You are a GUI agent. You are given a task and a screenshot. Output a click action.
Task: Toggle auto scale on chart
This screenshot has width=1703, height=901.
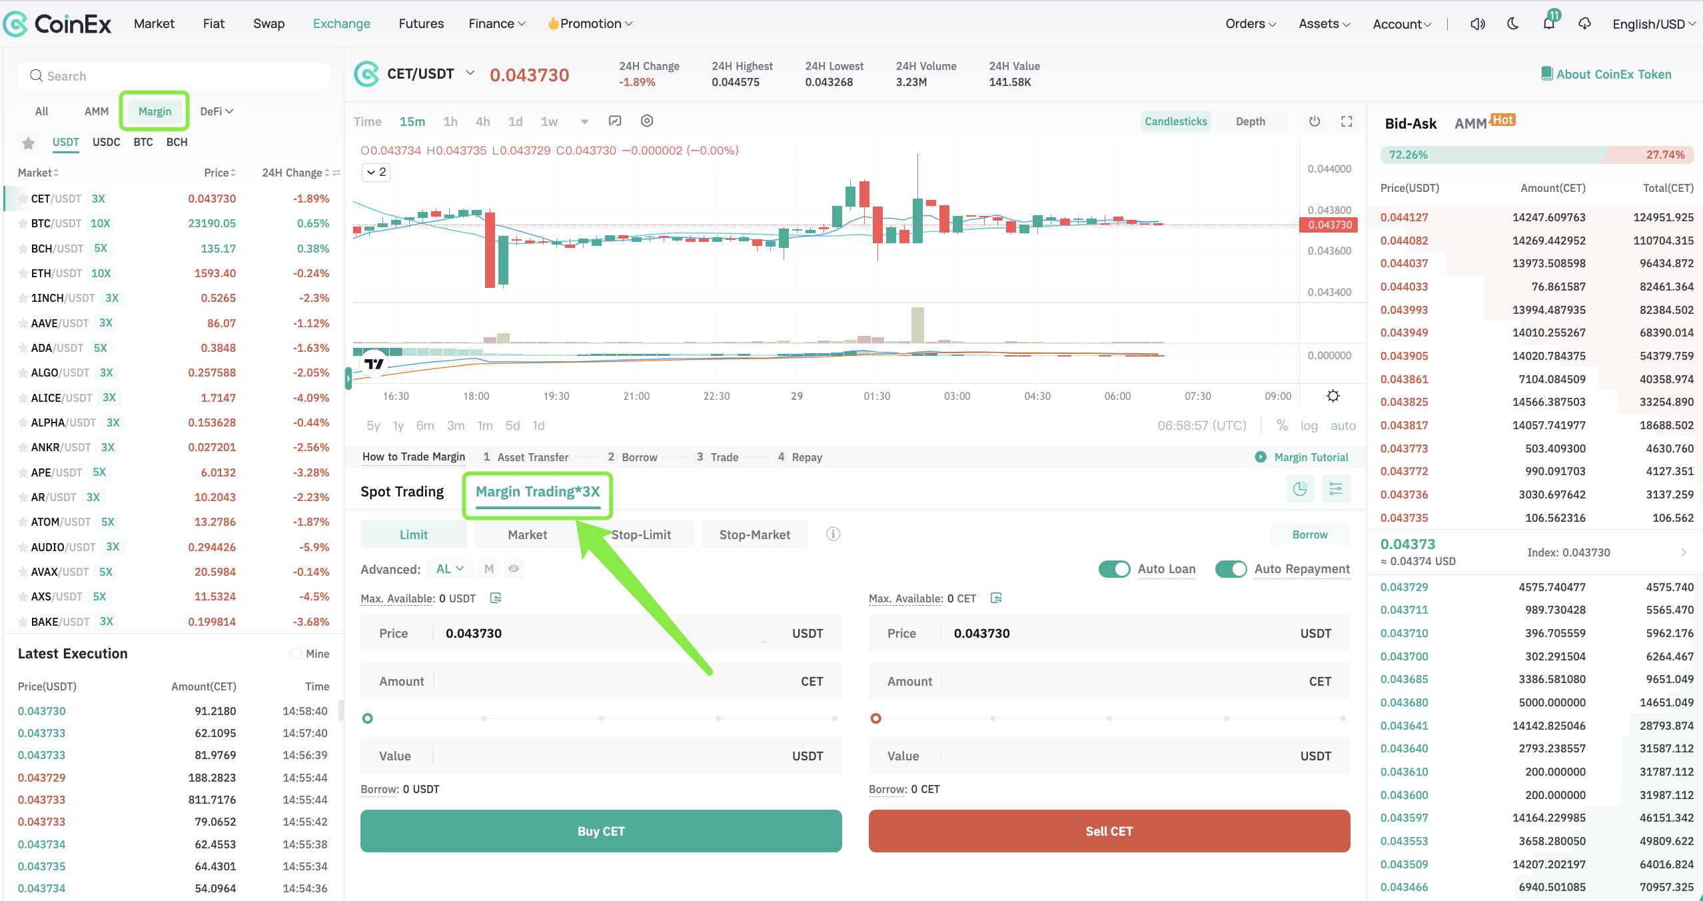(1343, 425)
